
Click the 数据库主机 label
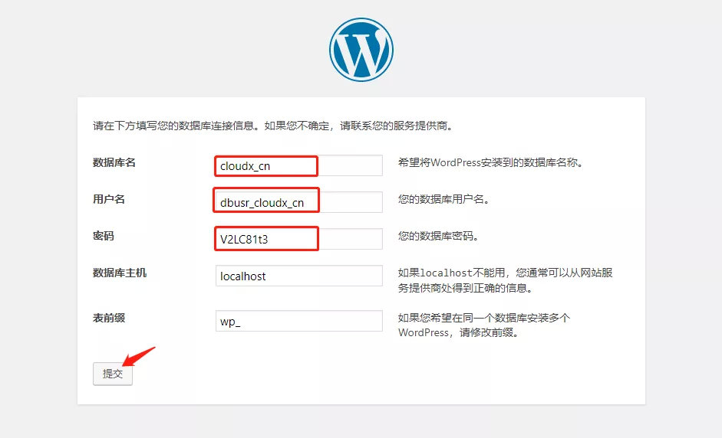(120, 273)
